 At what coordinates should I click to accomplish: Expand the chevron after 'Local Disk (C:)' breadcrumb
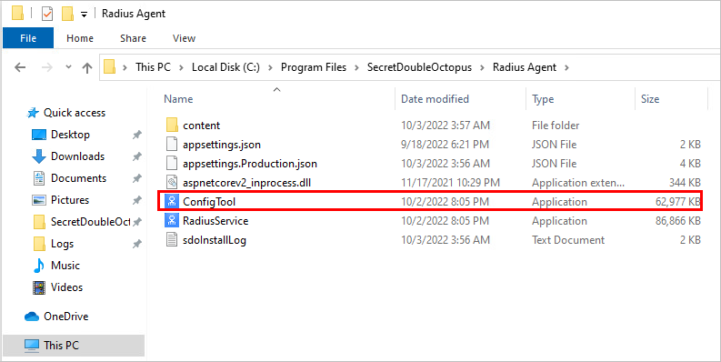pyautogui.click(x=270, y=67)
